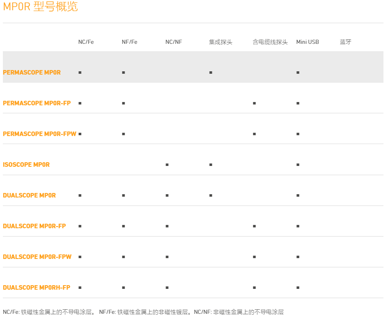This screenshot has width=390, height=320.
Task: Open the PERMASCOPE MP0R product link
Action: point(32,73)
